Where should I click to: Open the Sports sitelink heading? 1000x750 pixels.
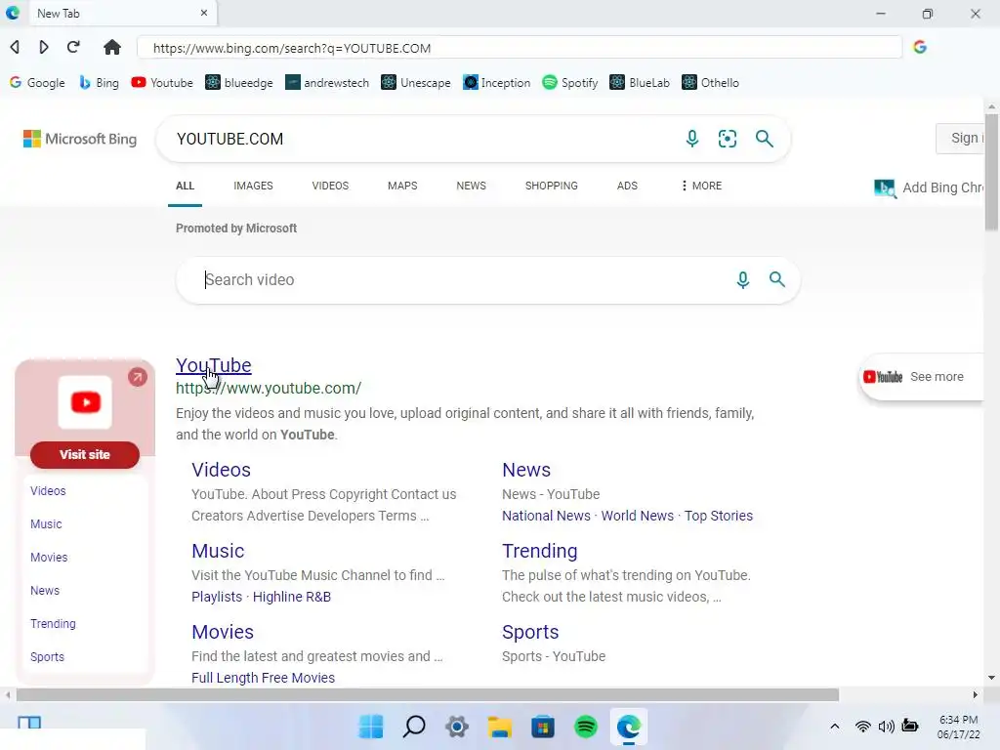tap(530, 632)
